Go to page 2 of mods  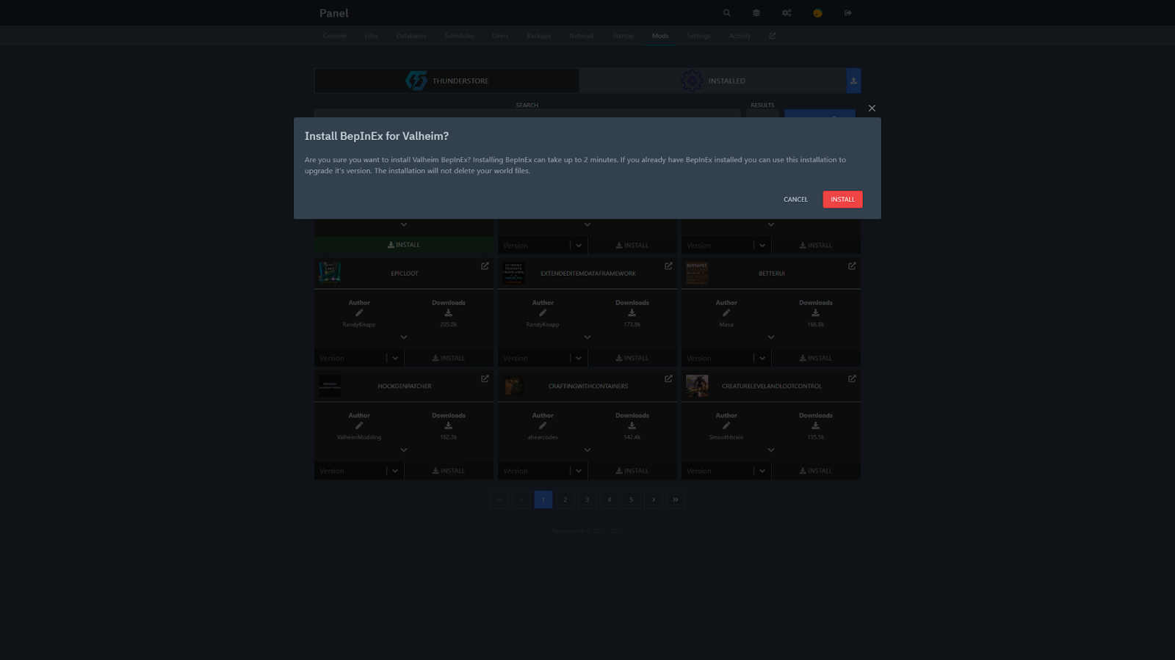(565, 499)
